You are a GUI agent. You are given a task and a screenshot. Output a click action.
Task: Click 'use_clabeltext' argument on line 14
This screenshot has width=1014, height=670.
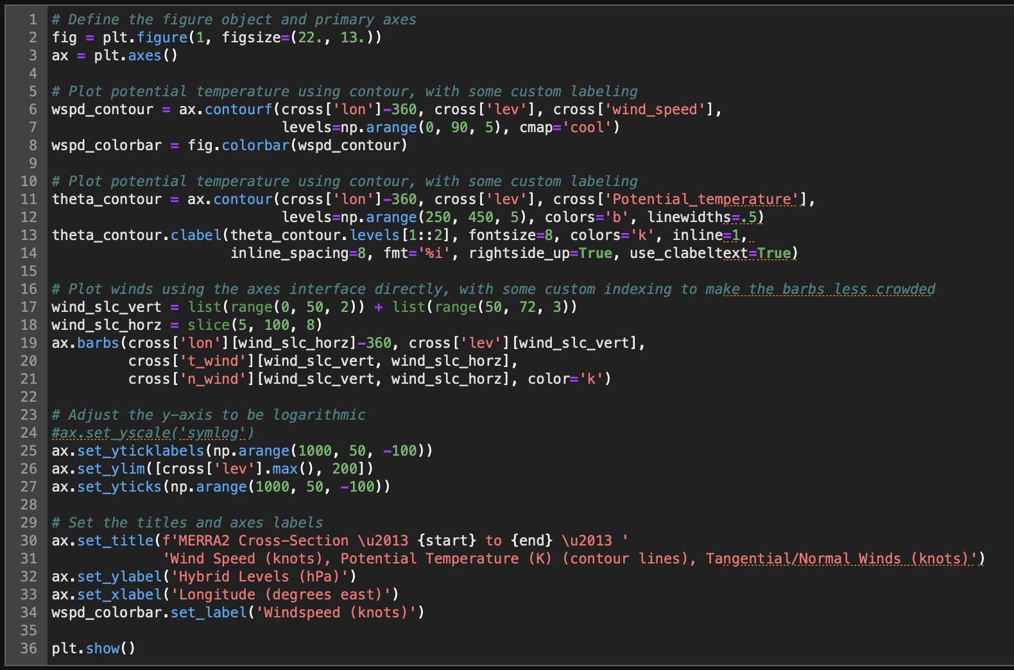pyautogui.click(x=689, y=253)
